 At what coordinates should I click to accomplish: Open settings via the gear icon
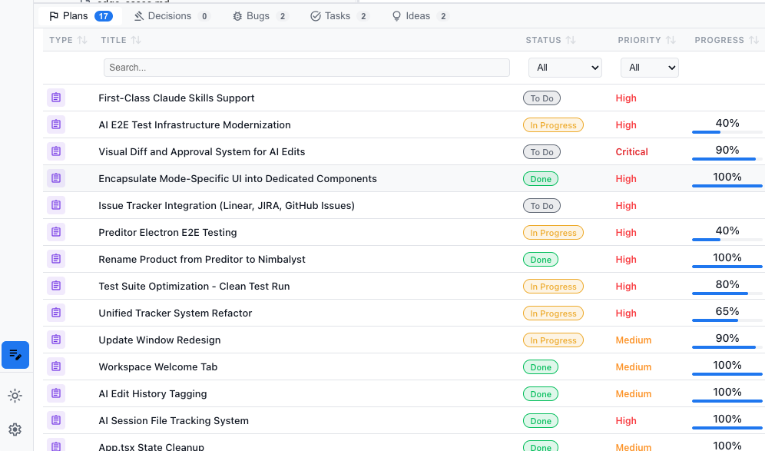point(15,429)
